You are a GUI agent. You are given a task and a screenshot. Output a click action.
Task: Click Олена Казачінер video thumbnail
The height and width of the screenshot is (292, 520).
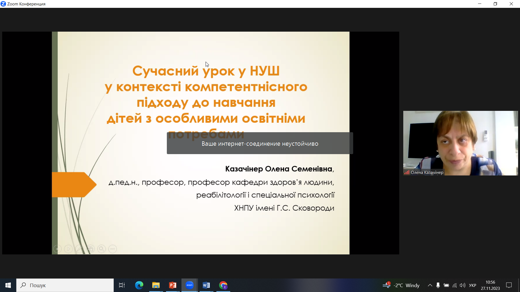pos(460,143)
